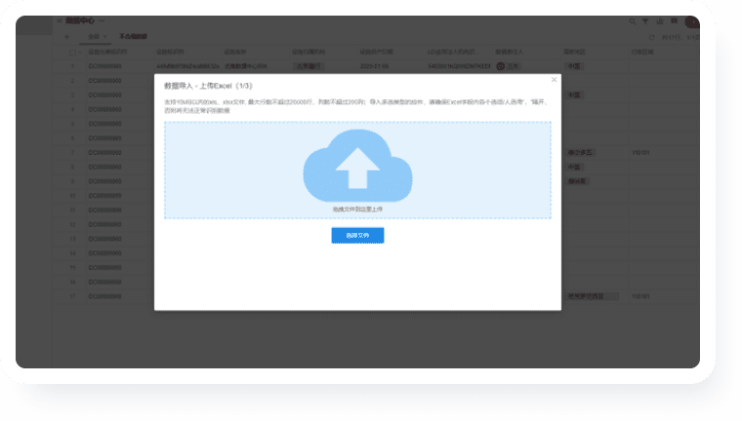Viewport: 742px width, 421px height.
Task: Select the first underlined view tab
Action: tap(94, 36)
